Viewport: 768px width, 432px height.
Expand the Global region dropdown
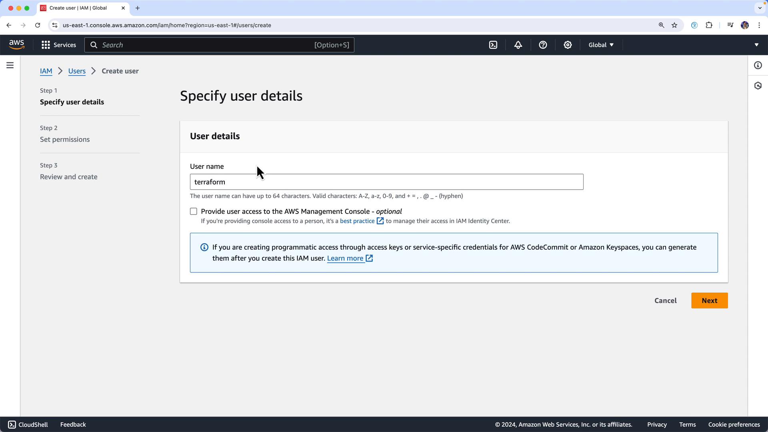click(601, 45)
